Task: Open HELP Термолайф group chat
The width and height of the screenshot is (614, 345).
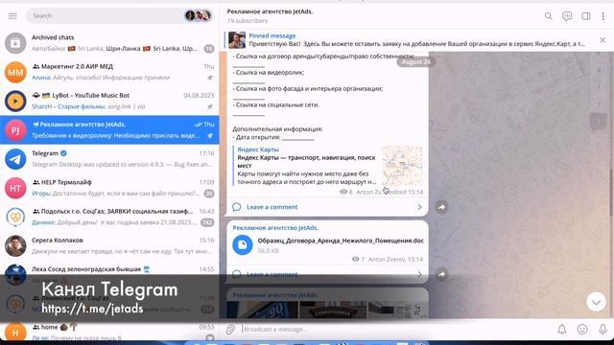Action: pyautogui.click(x=109, y=188)
